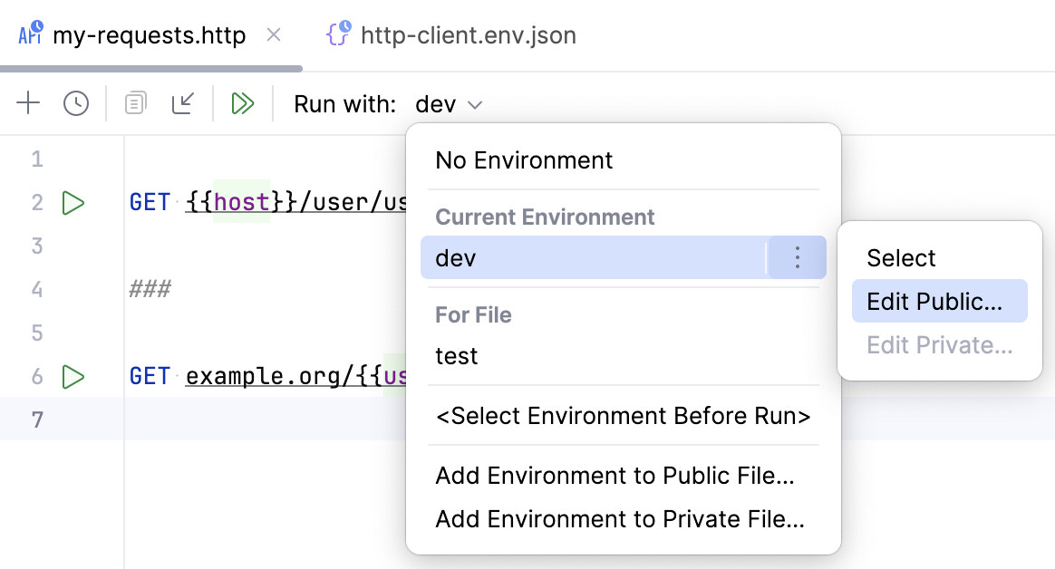
Task: Click the Examples toolbar icon
Action: click(x=134, y=103)
